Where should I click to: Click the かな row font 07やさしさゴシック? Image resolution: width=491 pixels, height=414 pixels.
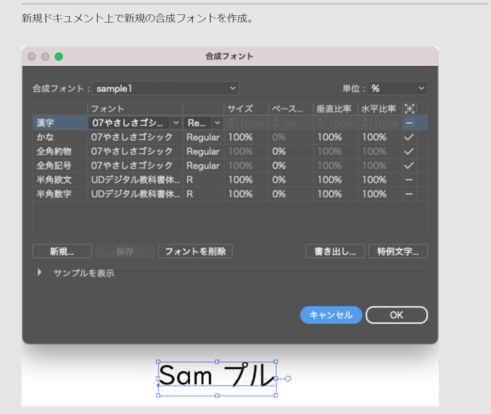click(132, 137)
